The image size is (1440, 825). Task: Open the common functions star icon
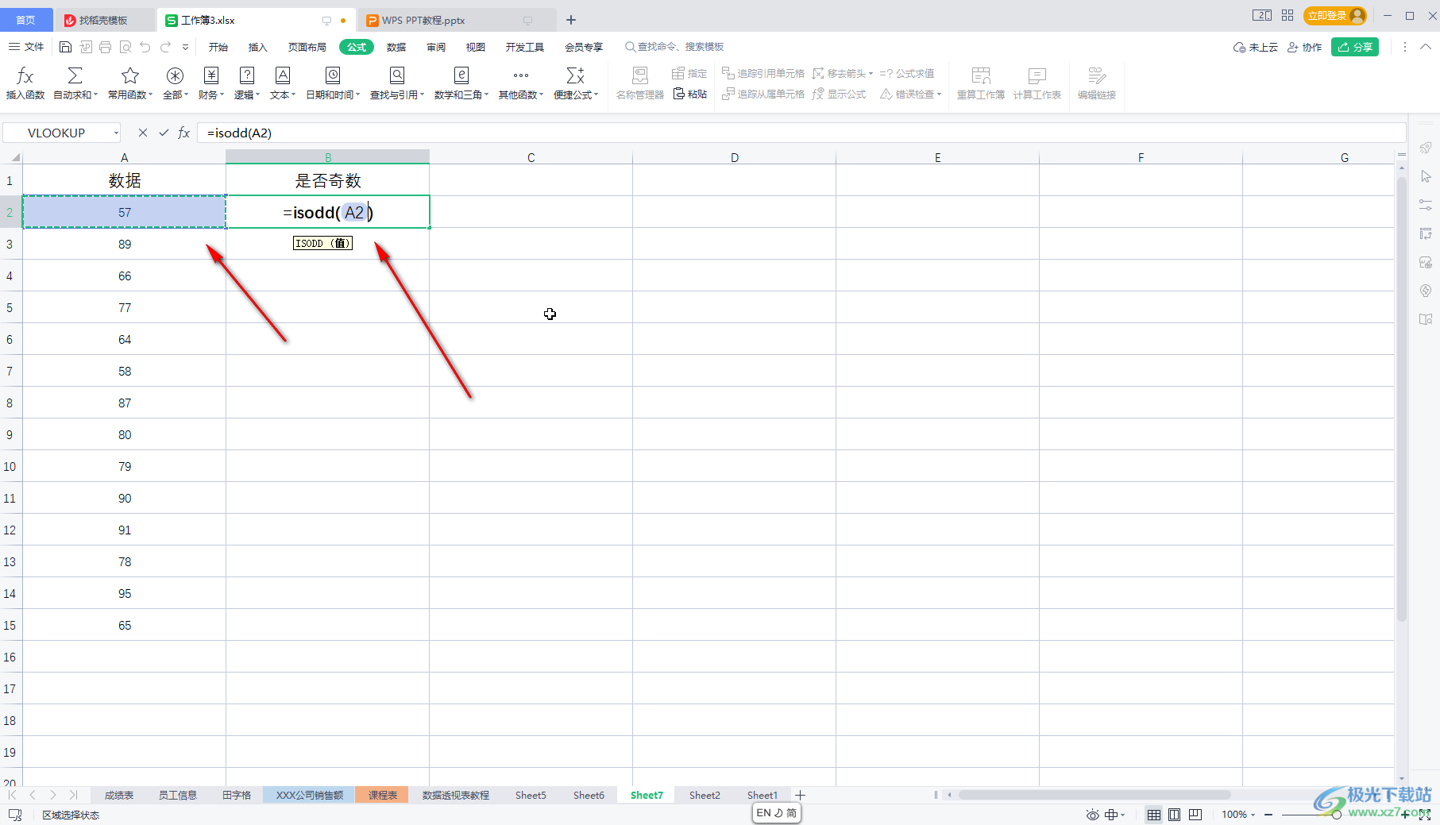(x=130, y=76)
